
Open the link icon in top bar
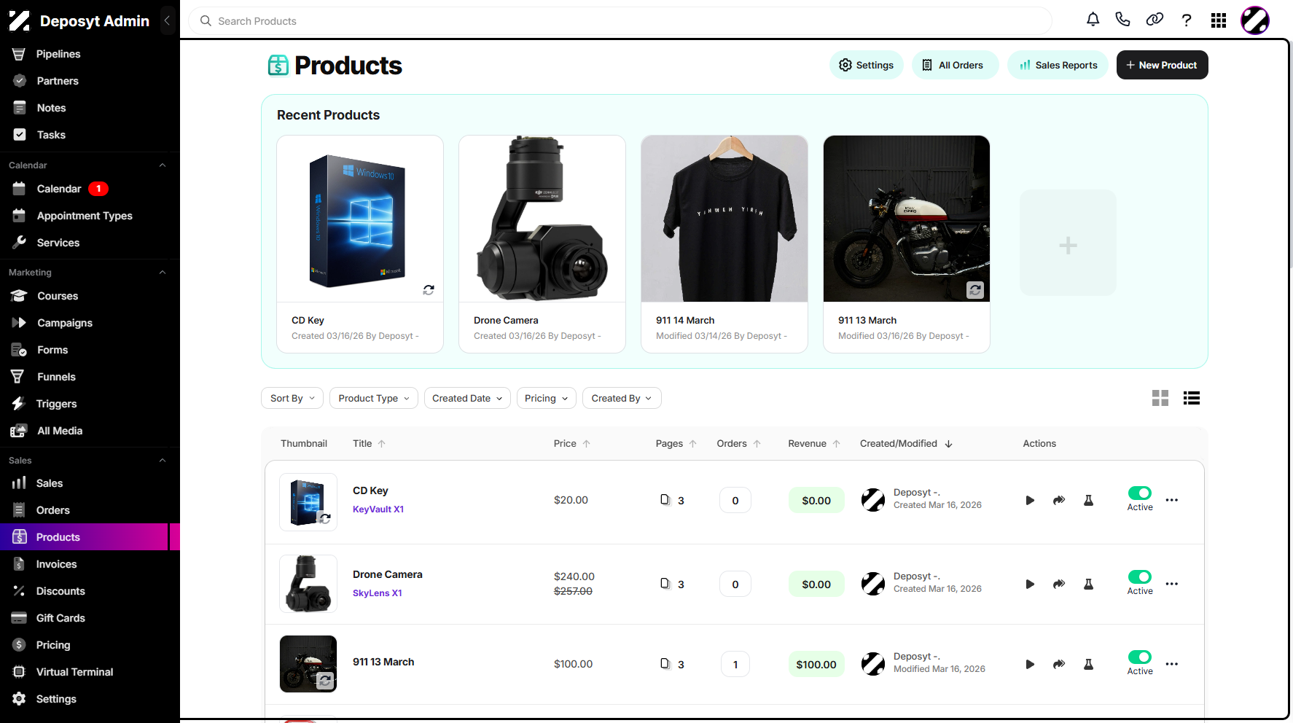coord(1155,20)
